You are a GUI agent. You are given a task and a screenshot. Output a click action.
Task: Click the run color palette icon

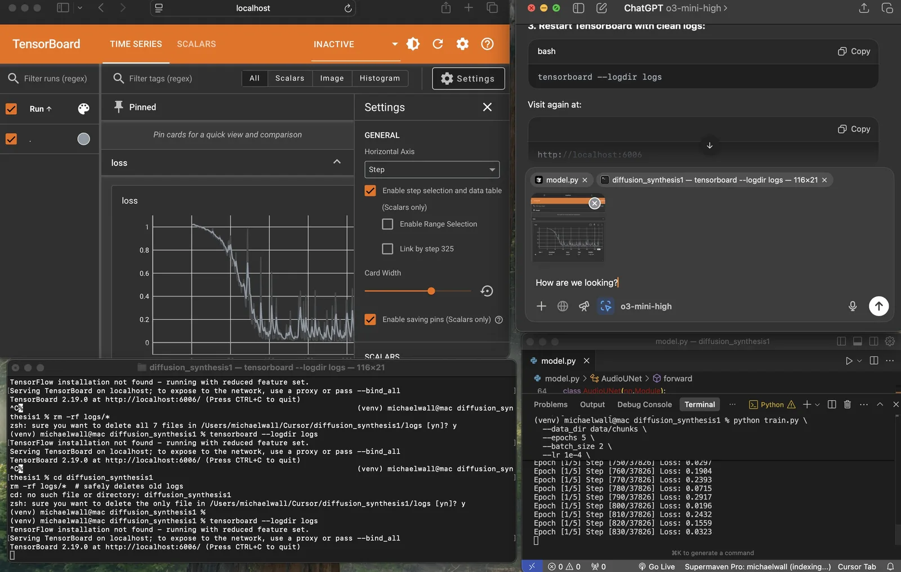point(83,109)
